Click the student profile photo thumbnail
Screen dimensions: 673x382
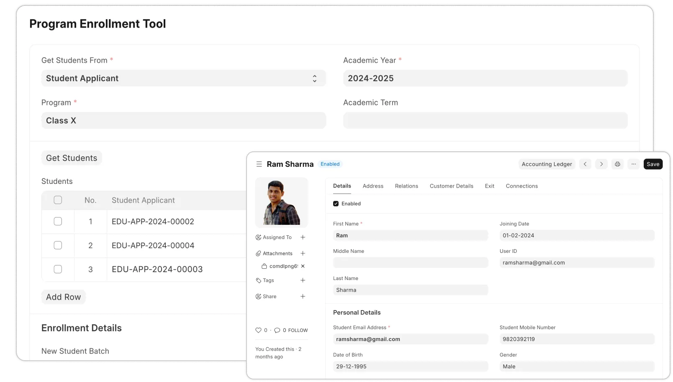(x=282, y=202)
